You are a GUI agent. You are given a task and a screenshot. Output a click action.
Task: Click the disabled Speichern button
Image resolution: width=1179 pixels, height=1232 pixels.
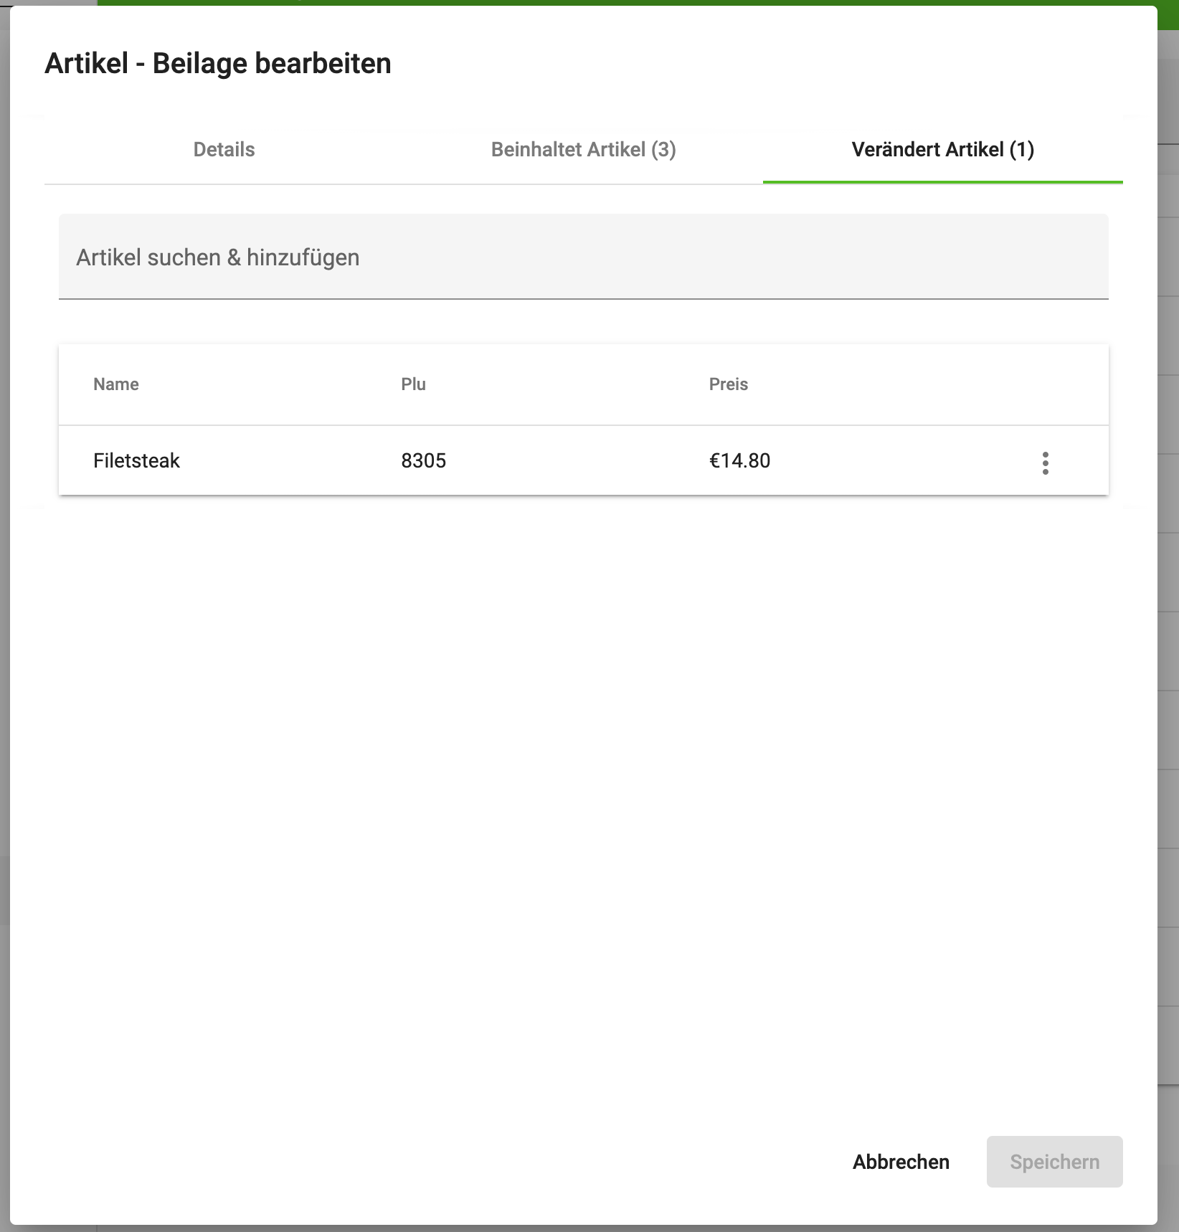(x=1054, y=1162)
